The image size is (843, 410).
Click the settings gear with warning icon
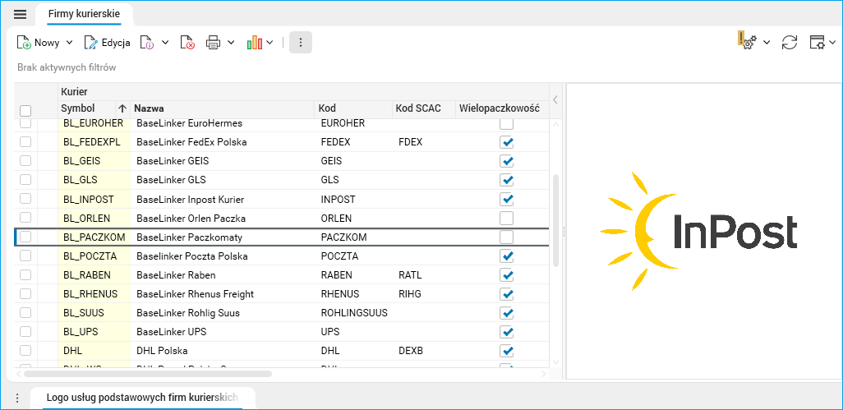click(x=748, y=41)
